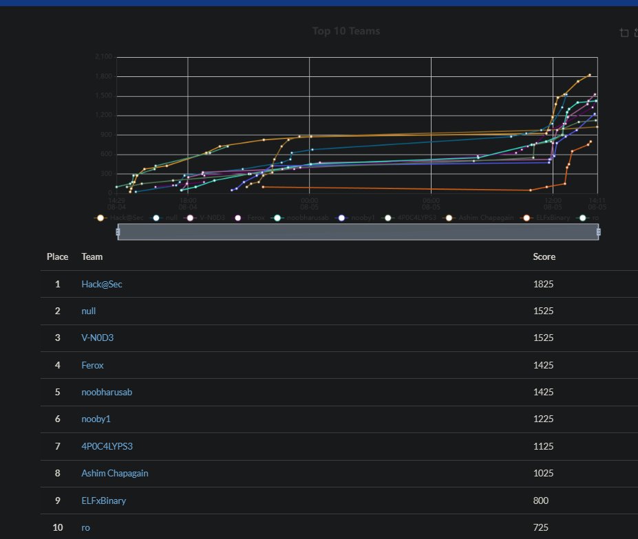Screen dimensions: 638x539
Task: Toggle 4P0C4LYPS3 series in chart legend
Action: (409, 218)
